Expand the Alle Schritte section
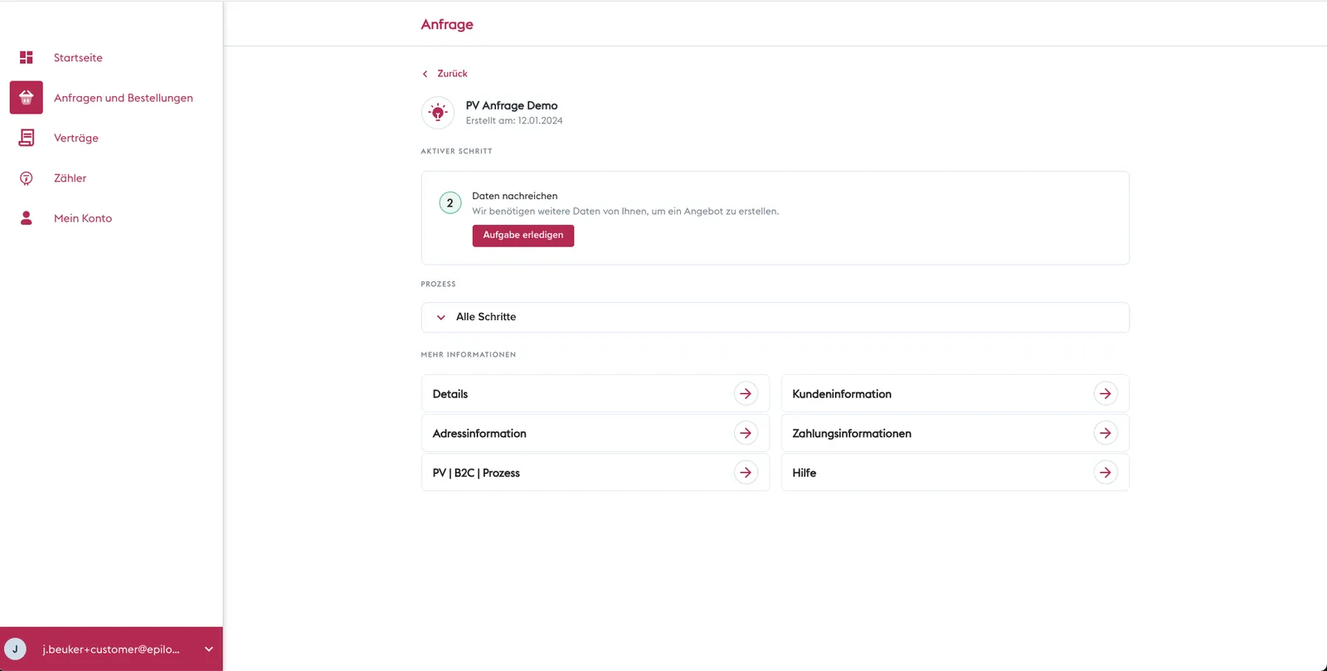Screen dimensions: 1327x671 [x=775, y=317]
